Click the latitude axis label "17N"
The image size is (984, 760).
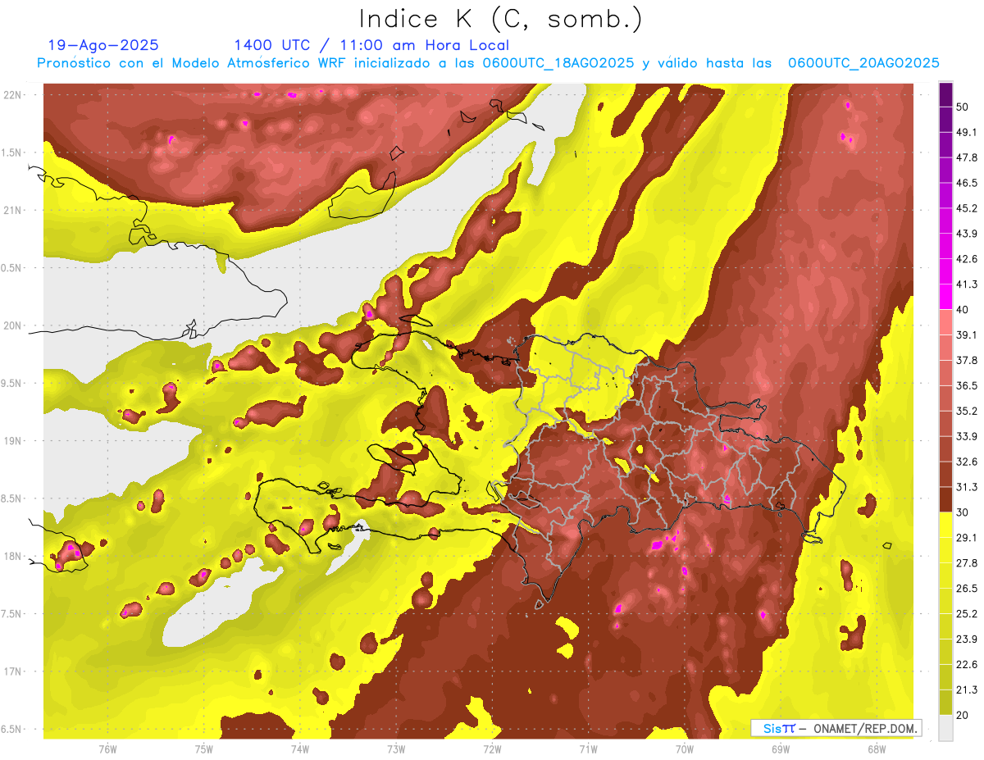pyautogui.click(x=12, y=671)
